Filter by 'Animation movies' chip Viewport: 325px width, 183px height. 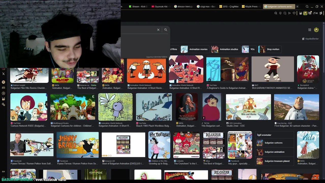tap(195, 49)
